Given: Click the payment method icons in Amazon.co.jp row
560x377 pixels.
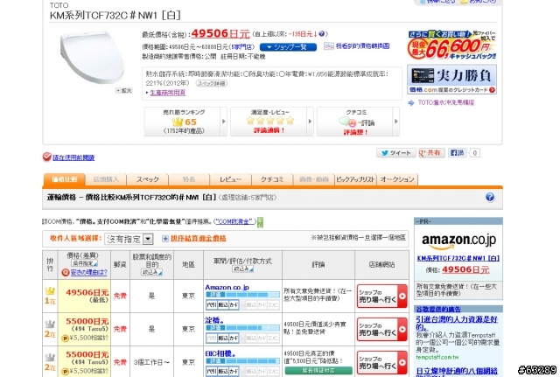Looking at the screenshot, I should 243,305.
